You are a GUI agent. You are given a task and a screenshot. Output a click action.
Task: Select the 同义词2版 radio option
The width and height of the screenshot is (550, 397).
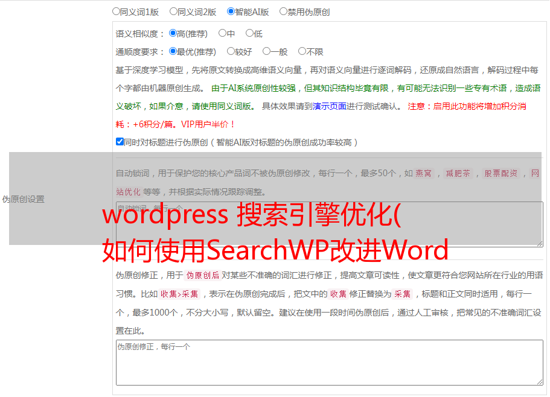(173, 11)
